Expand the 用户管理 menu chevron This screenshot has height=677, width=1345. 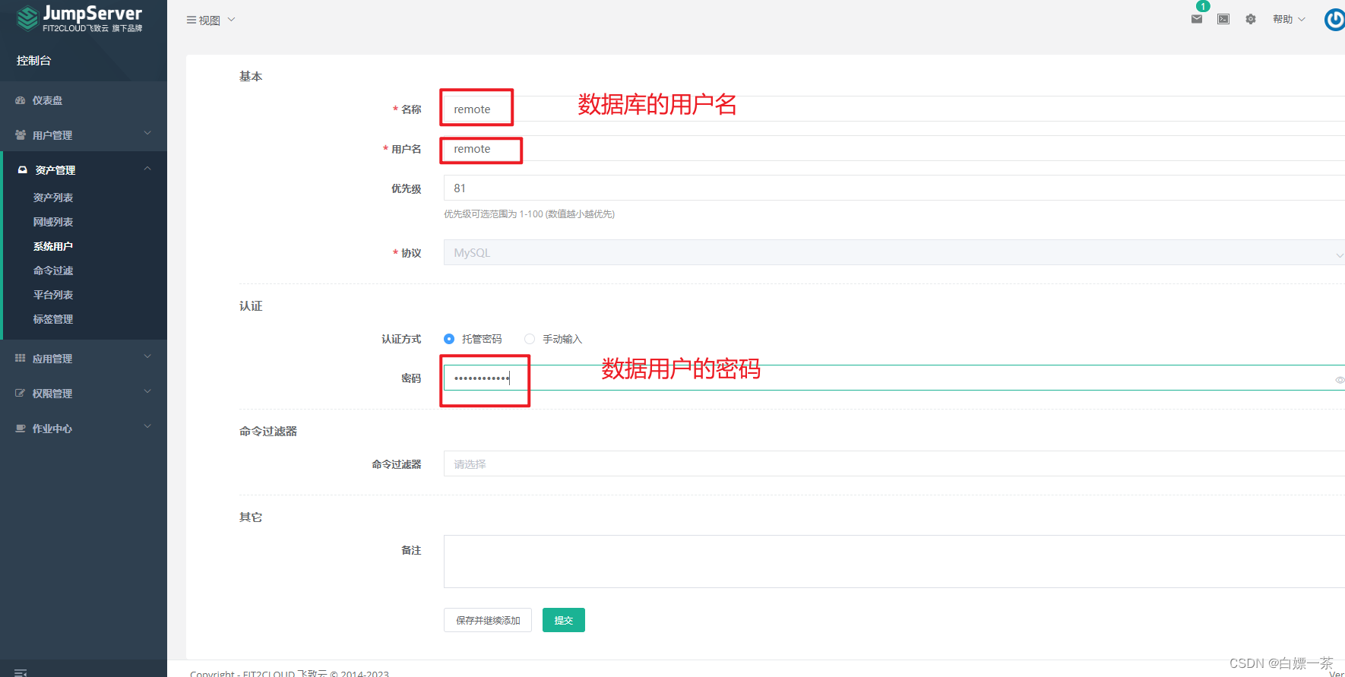pos(147,133)
